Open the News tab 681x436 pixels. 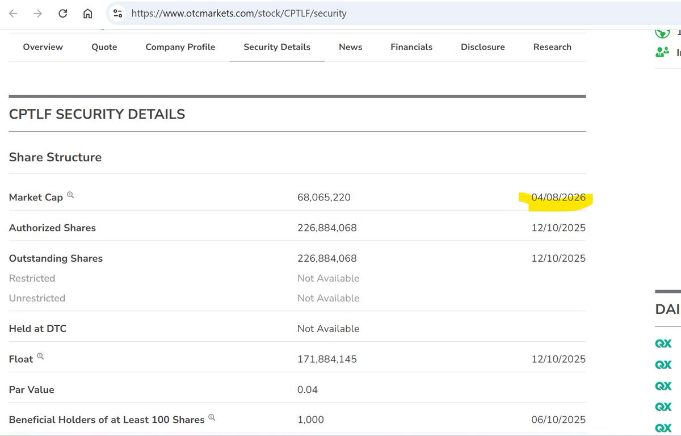coord(350,47)
